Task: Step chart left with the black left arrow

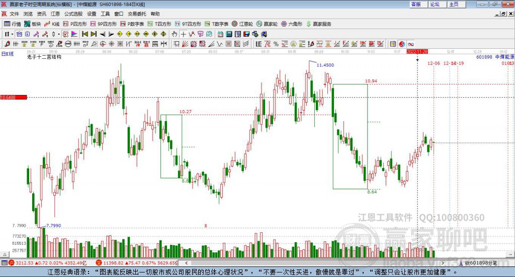Action: pyautogui.click(x=103, y=34)
